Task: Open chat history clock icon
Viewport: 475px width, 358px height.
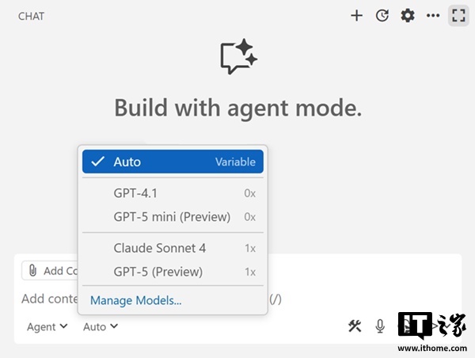Action: (x=382, y=15)
